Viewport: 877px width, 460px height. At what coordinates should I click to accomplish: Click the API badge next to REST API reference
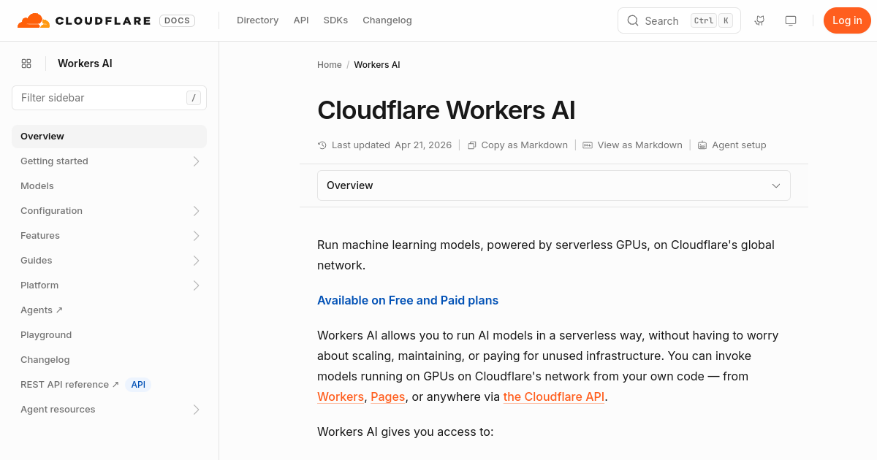pos(138,385)
